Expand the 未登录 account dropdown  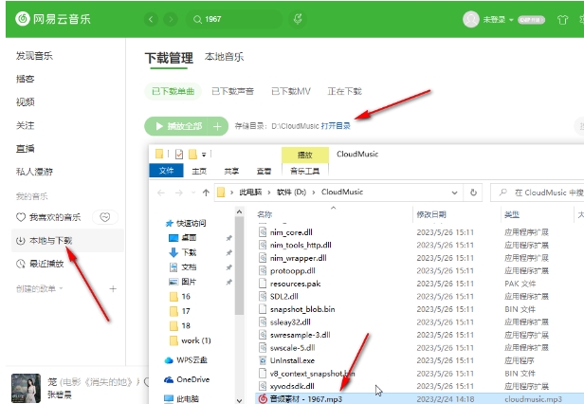tap(510, 19)
